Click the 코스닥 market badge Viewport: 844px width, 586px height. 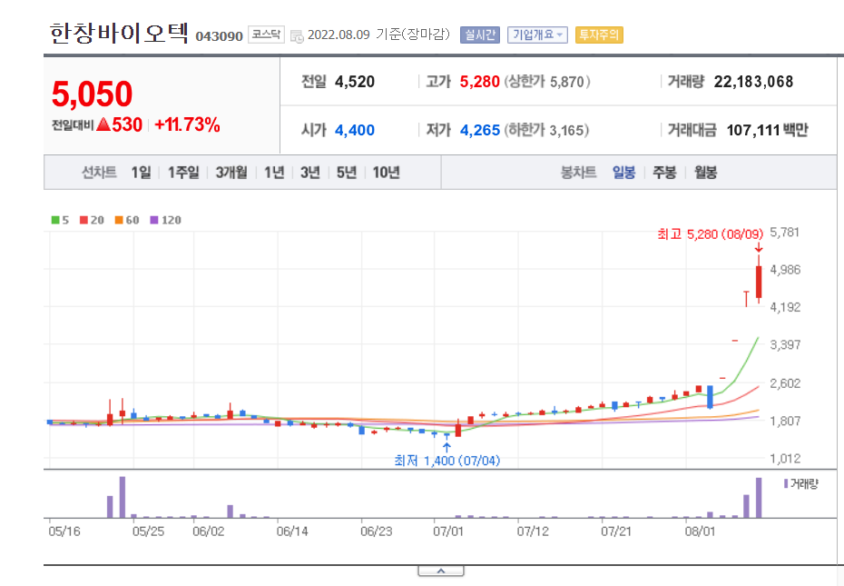tap(266, 35)
